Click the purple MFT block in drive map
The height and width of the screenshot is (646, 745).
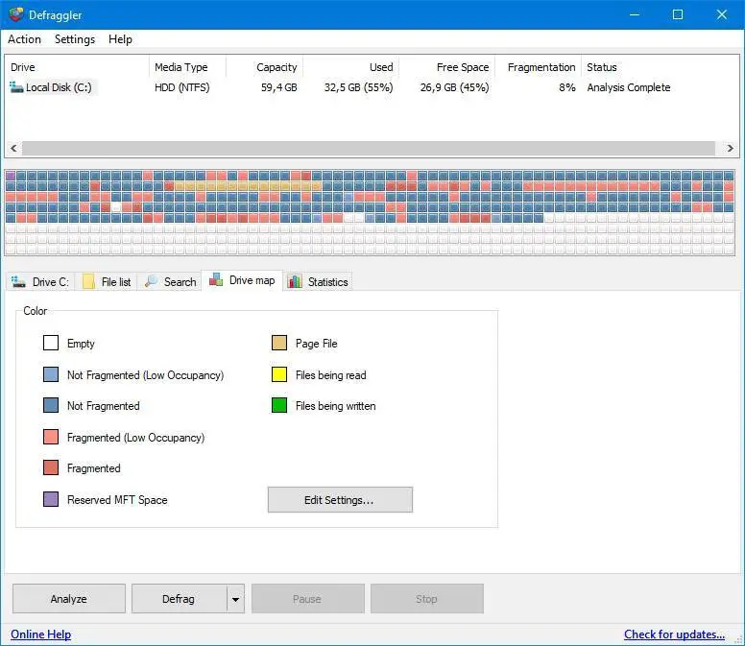11,176
